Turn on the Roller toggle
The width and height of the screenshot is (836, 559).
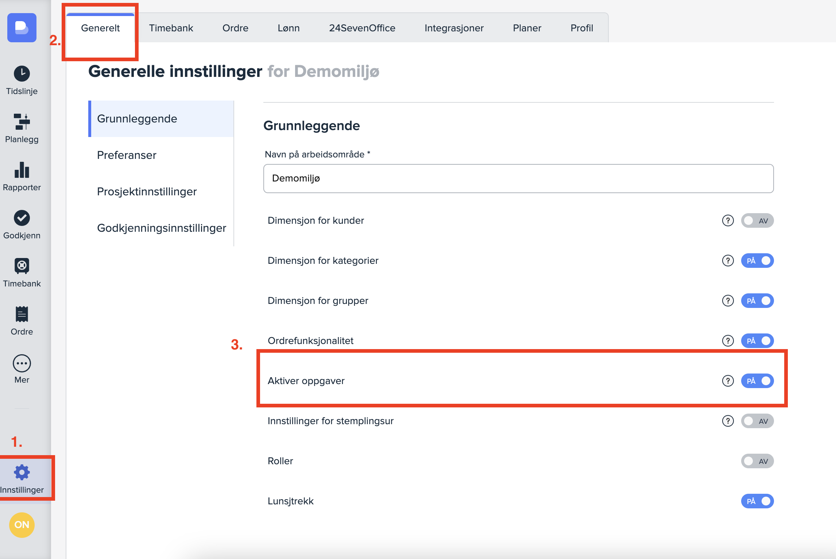click(x=757, y=461)
